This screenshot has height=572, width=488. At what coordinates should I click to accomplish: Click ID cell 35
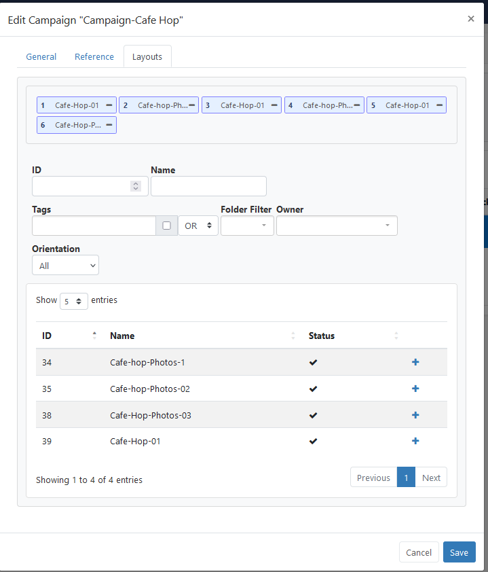tap(47, 389)
